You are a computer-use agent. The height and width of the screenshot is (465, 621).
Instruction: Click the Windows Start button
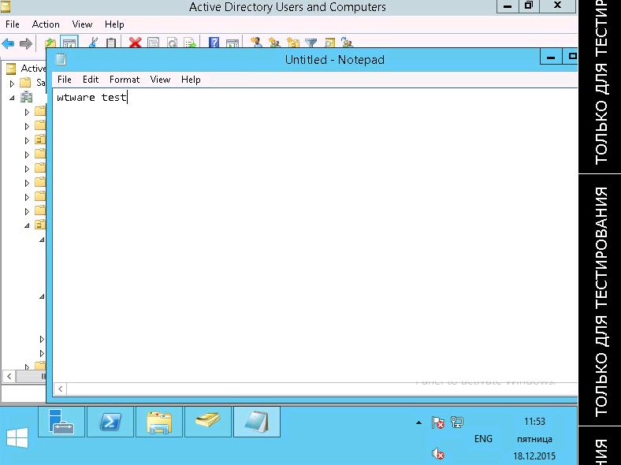[x=17, y=438]
